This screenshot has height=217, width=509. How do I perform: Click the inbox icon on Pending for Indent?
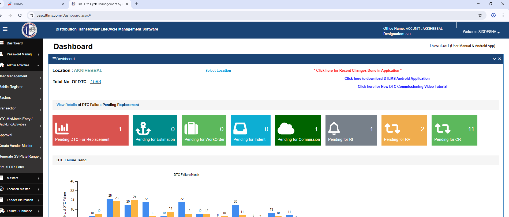coord(240,128)
